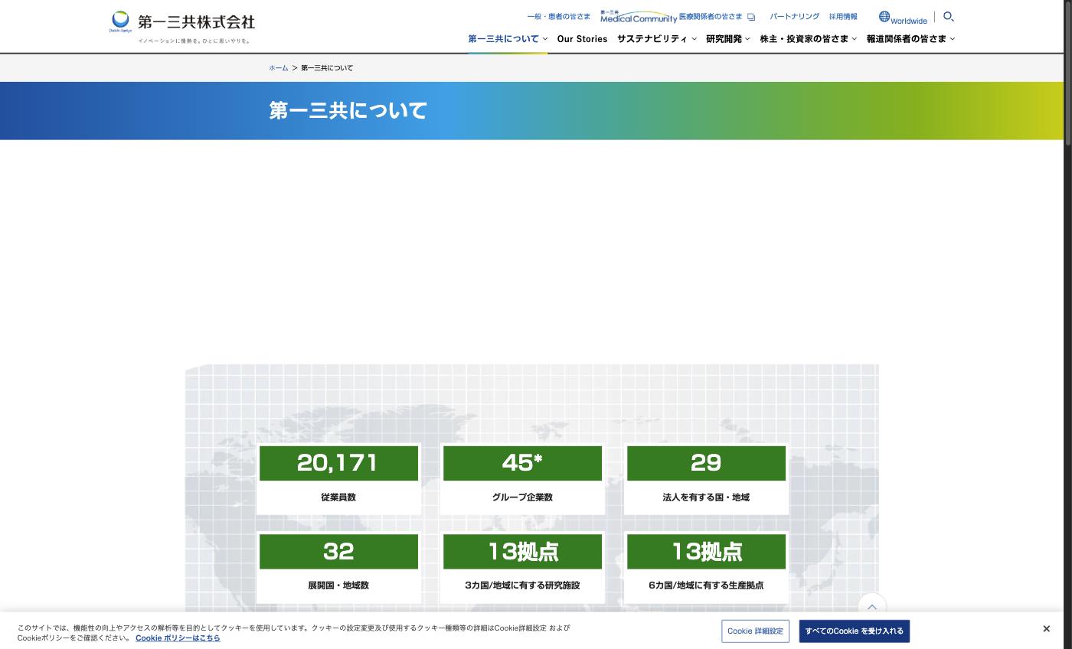Expand the サステナビリティ menu chevron

coord(694,39)
